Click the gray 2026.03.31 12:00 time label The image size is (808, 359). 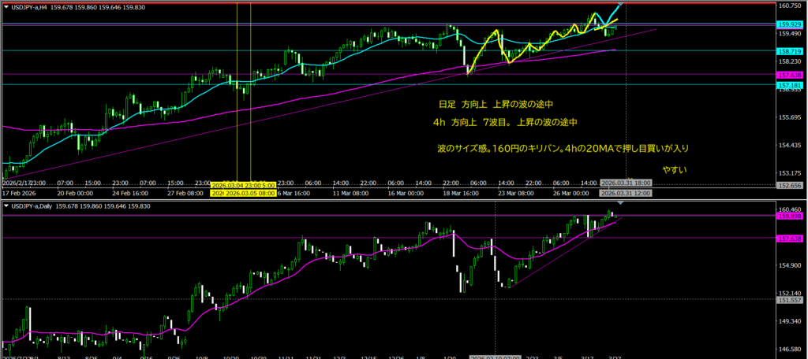point(625,193)
